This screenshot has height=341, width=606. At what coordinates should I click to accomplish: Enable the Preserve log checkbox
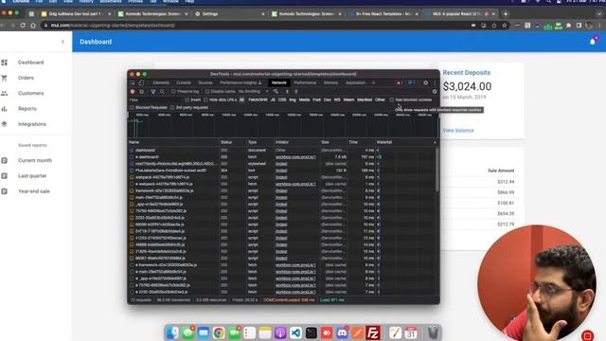[x=173, y=92]
